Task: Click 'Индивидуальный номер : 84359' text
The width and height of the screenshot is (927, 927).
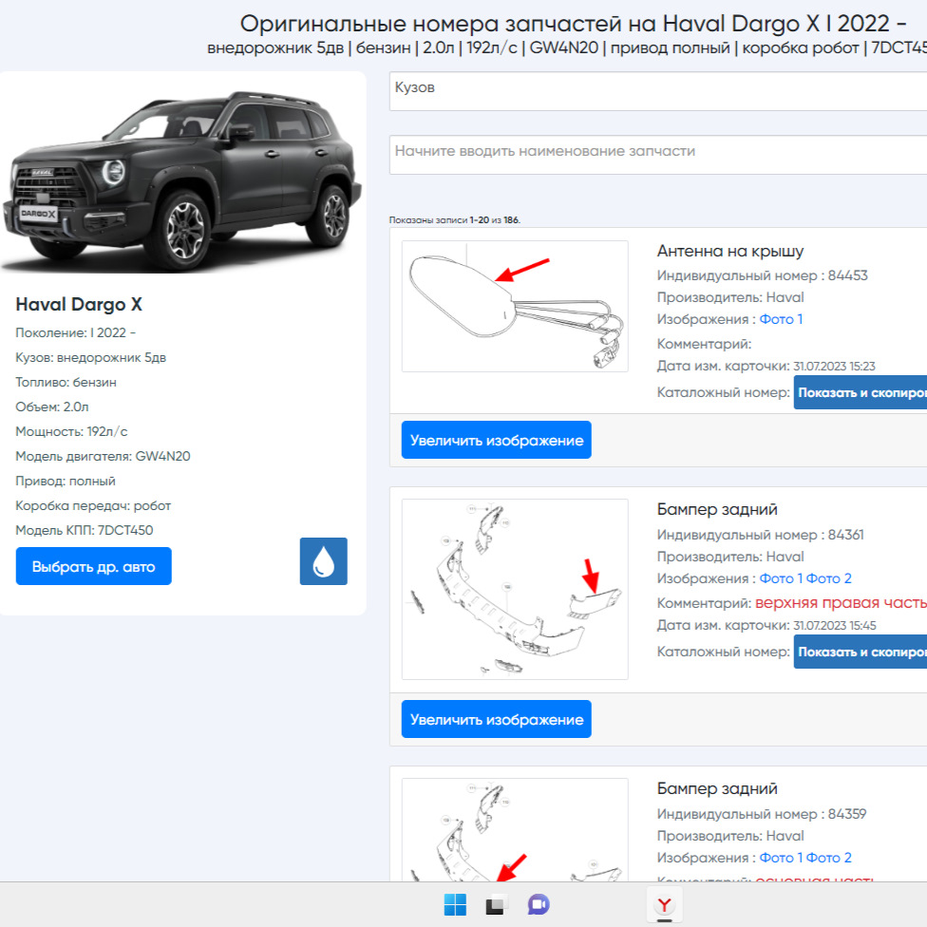Action: coord(762,814)
